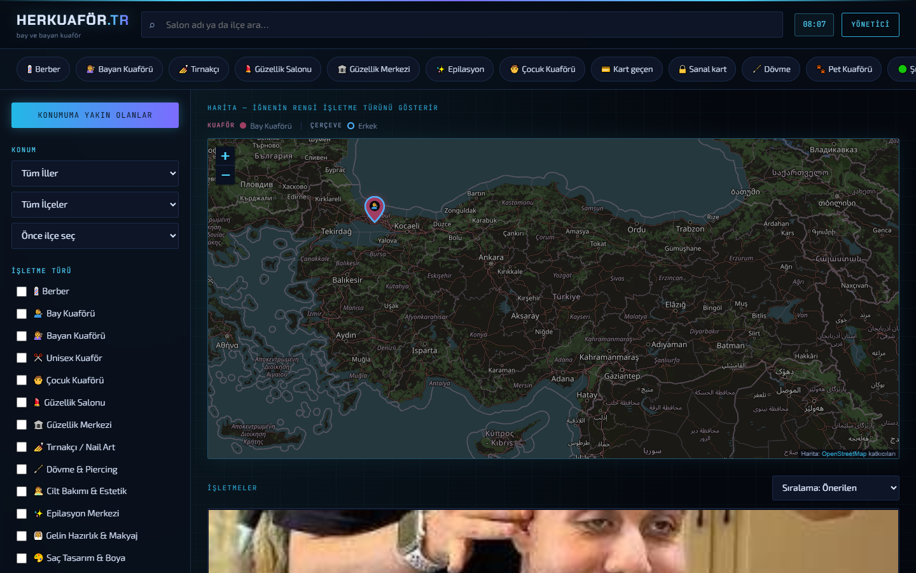The height and width of the screenshot is (573, 916).
Task: Tick the Tırnakçı / Nail Art checkbox
Action: click(x=22, y=447)
